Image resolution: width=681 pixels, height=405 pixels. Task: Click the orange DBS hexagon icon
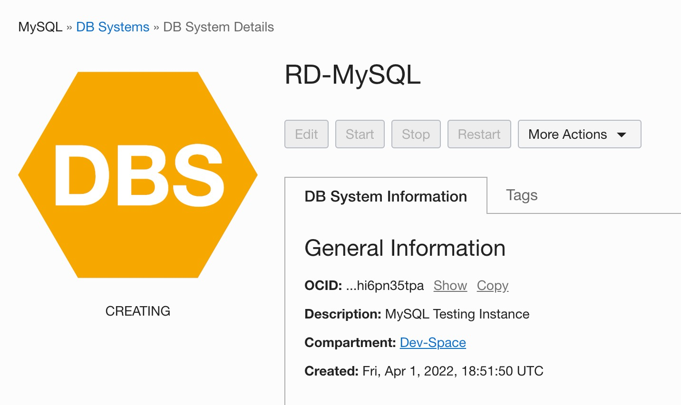point(138,175)
